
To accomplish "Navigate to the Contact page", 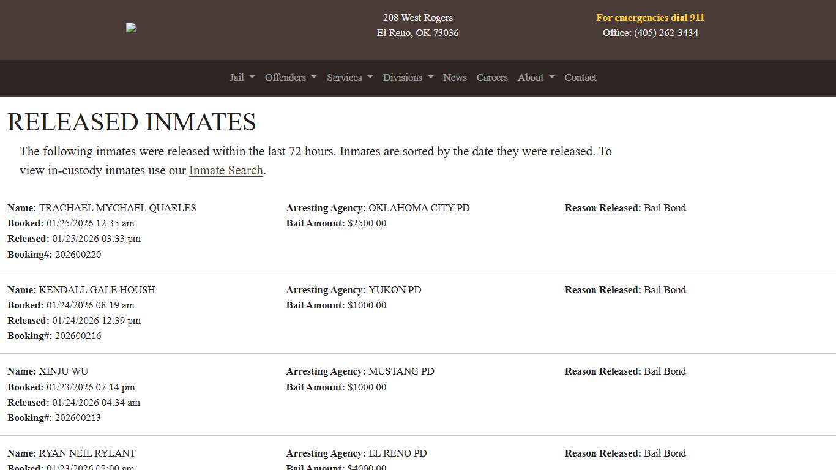I will click(x=580, y=78).
